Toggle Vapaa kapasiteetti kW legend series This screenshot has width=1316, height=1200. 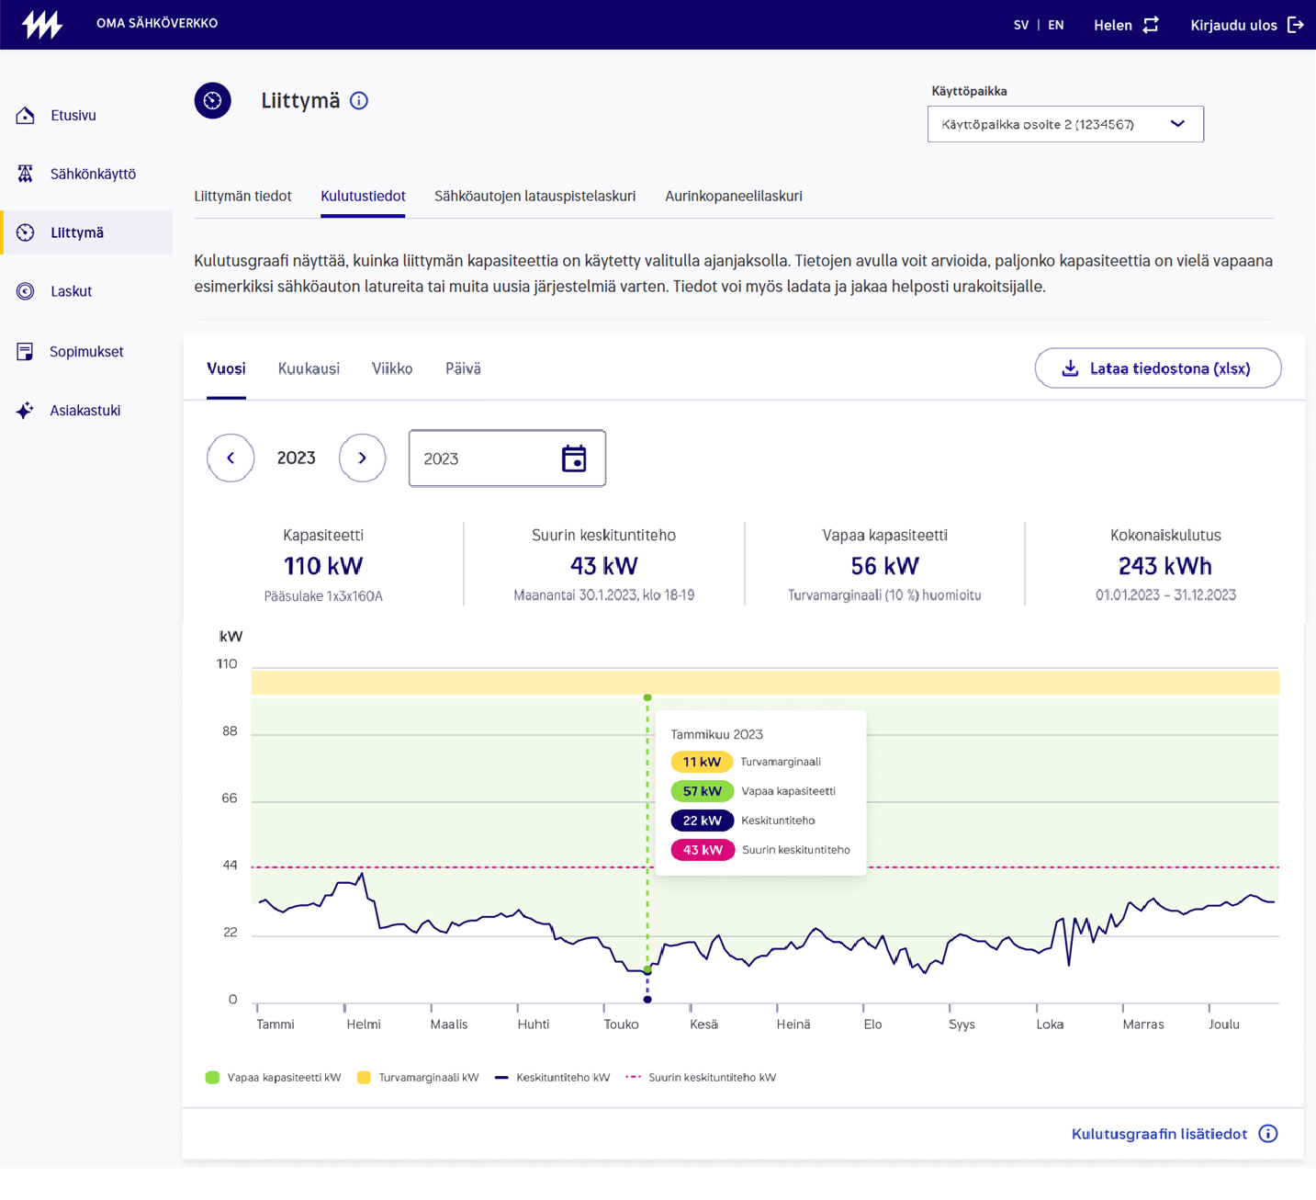[274, 1078]
